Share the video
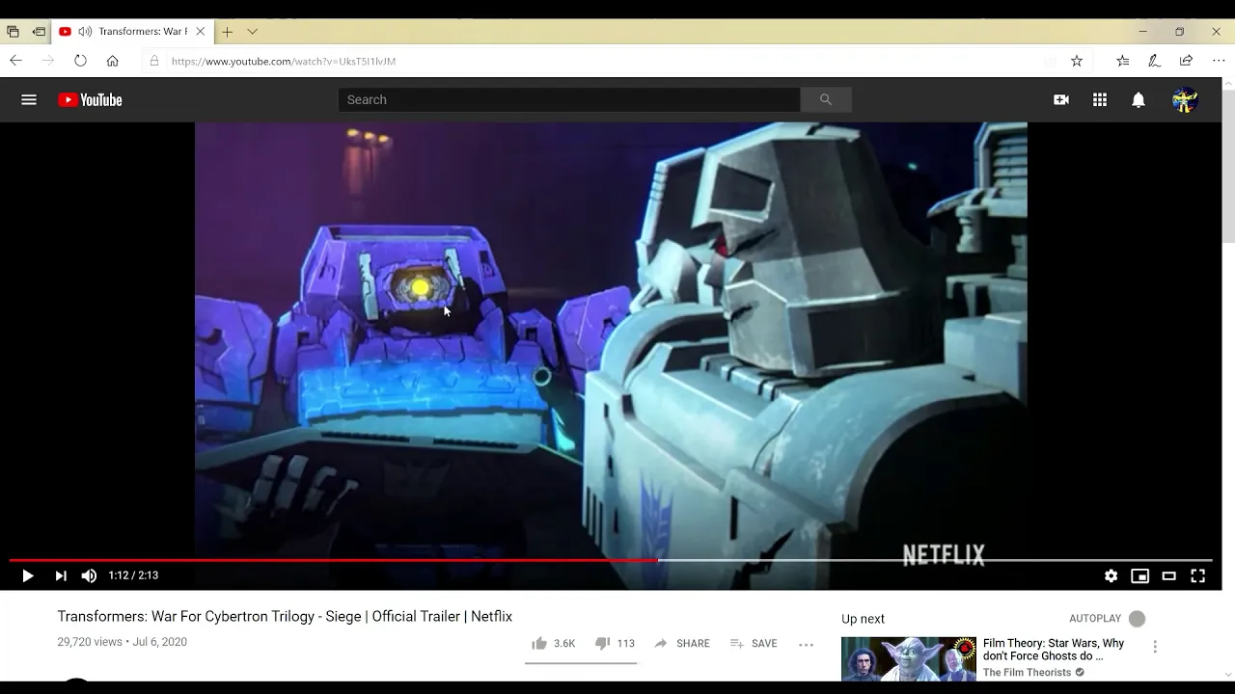Viewport: 1235px width, 694px height. [x=681, y=643]
